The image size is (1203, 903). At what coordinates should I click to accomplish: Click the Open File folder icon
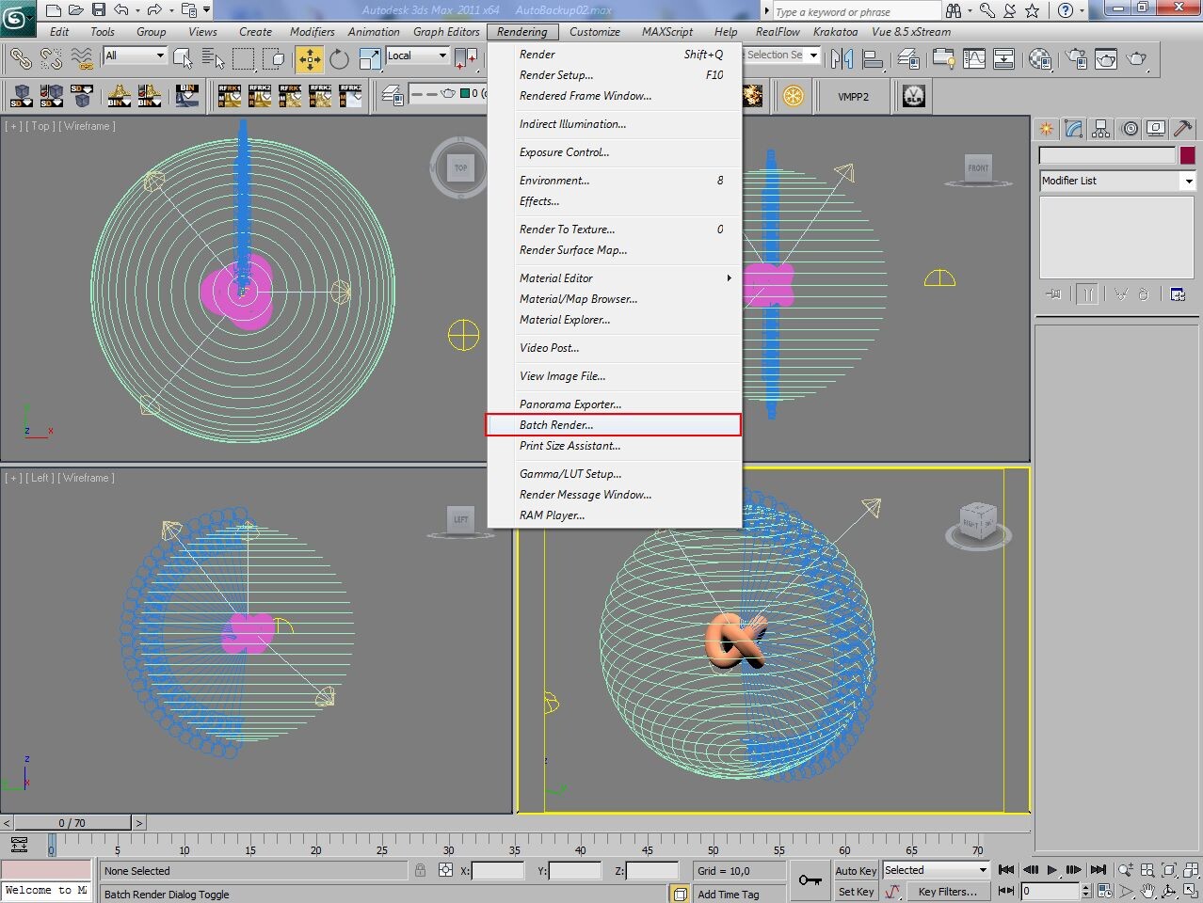pyautogui.click(x=75, y=10)
